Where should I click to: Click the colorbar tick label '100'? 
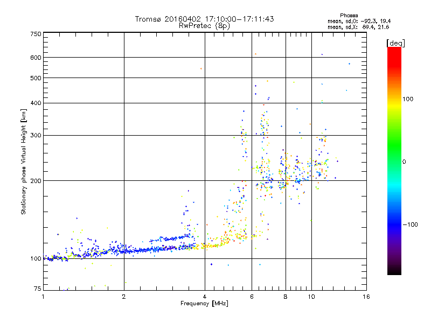click(408, 99)
